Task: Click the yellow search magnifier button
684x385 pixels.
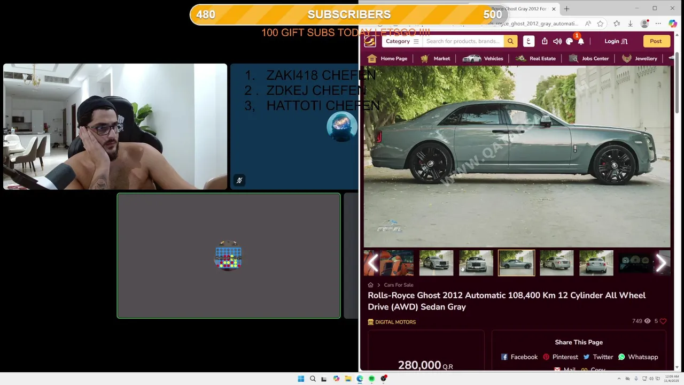Action: pyautogui.click(x=510, y=41)
